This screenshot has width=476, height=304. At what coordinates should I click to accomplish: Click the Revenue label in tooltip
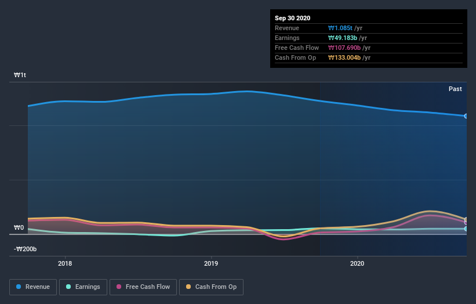[x=287, y=28]
